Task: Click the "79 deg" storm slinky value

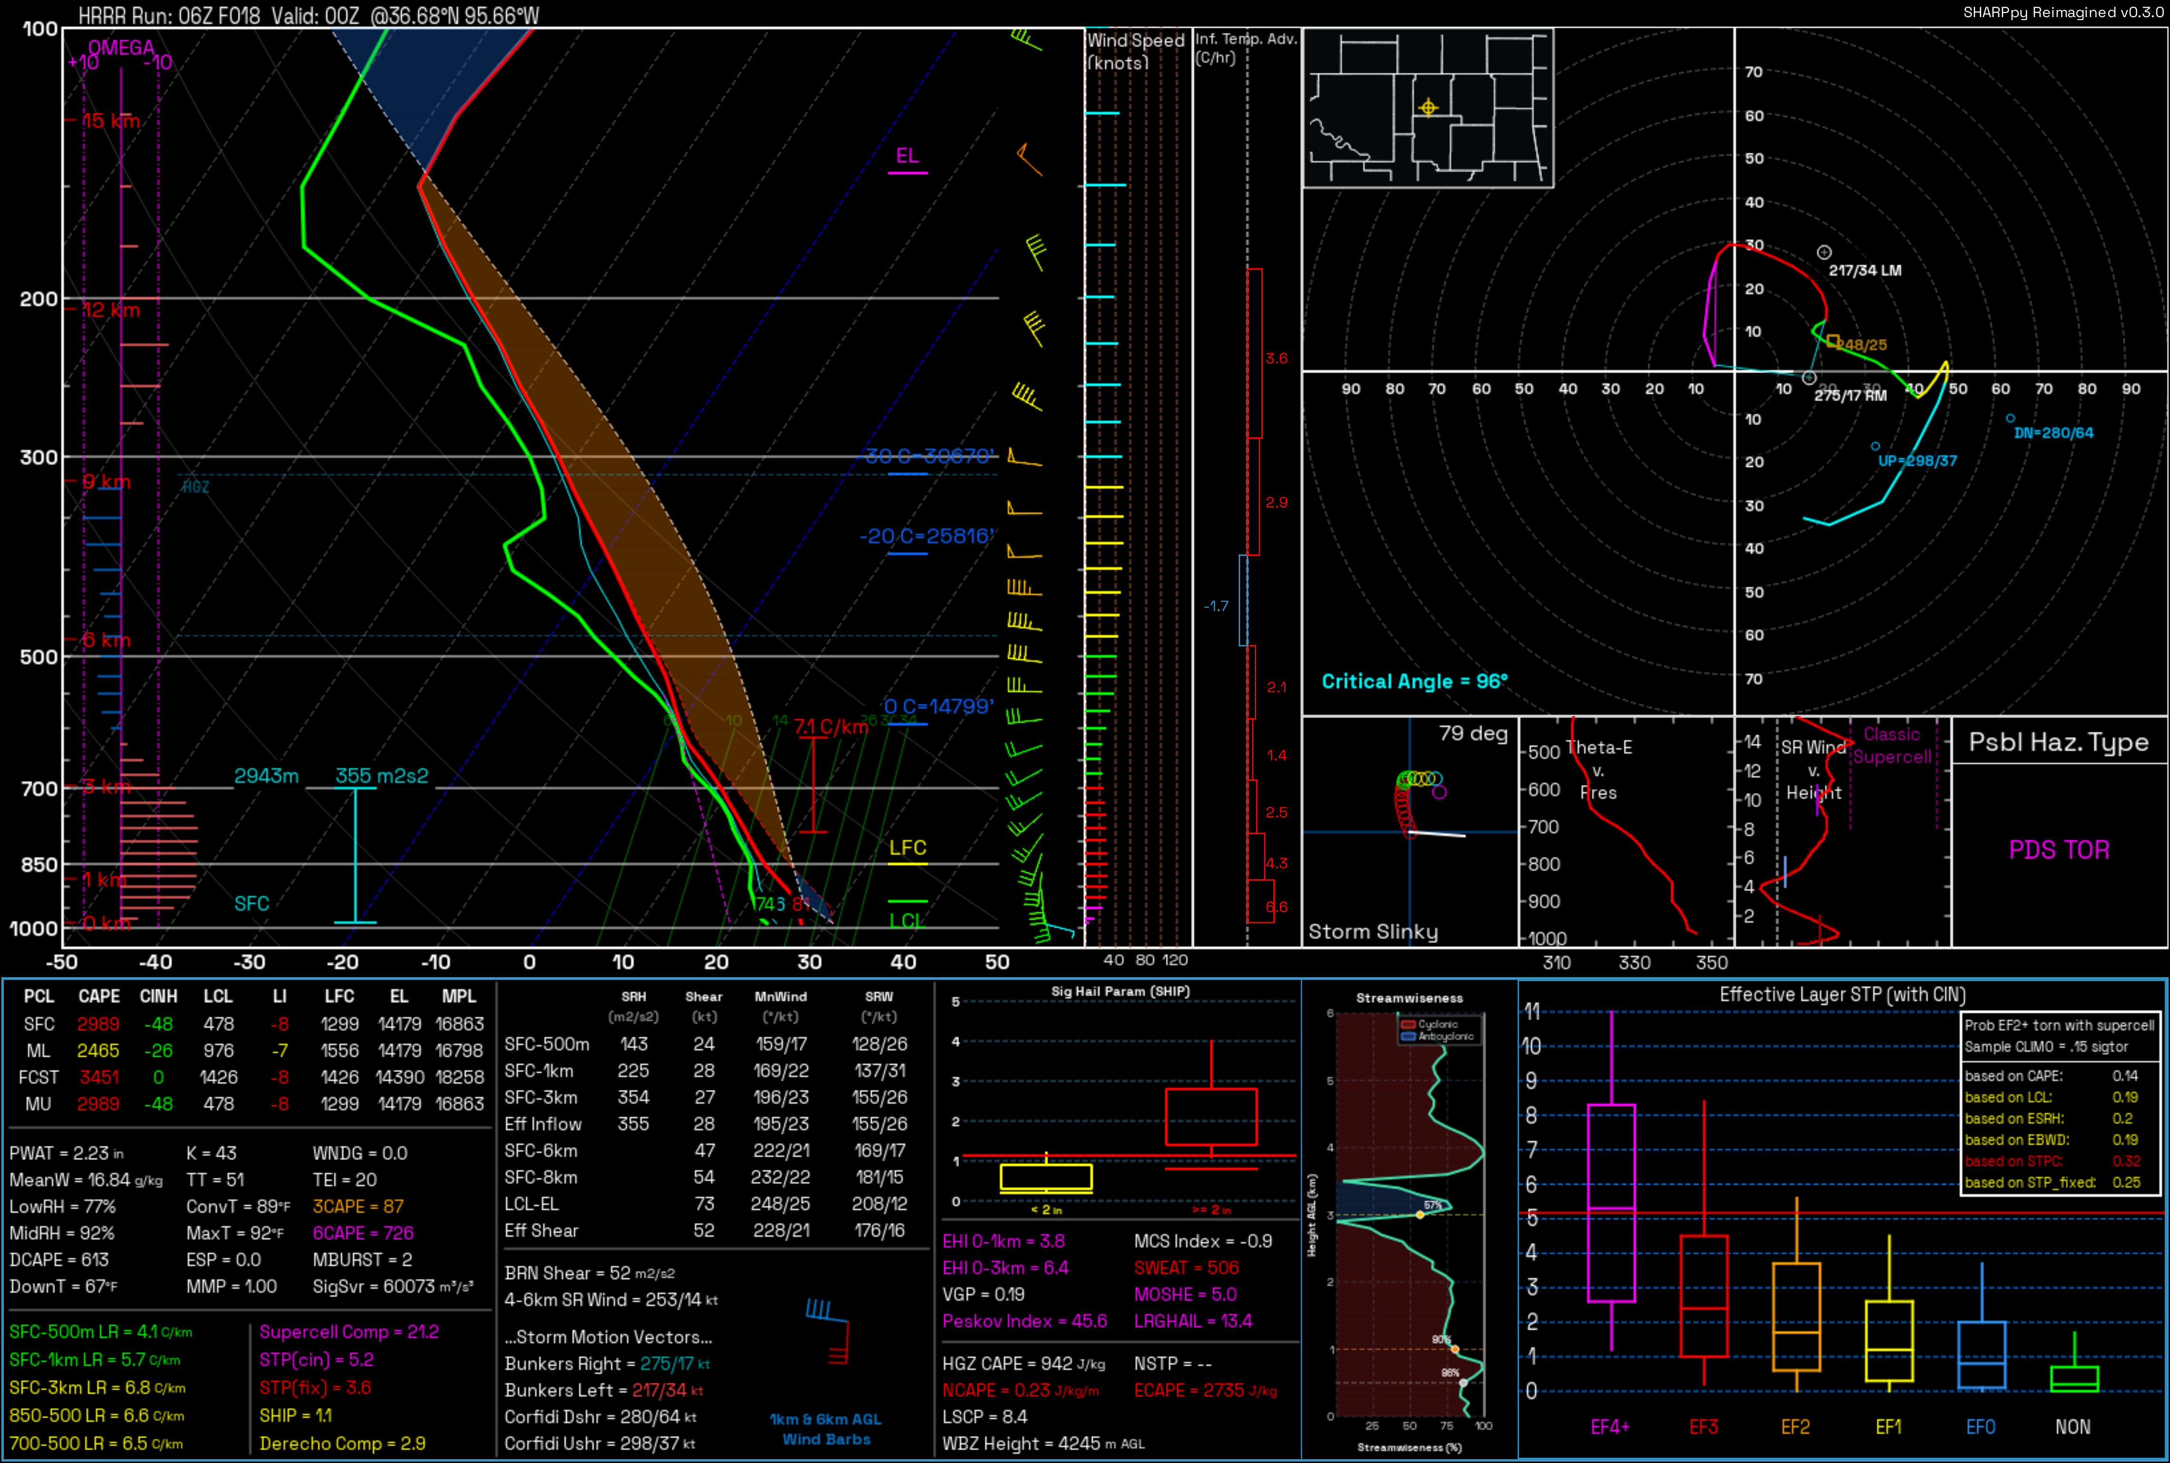Action: [1473, 733]
